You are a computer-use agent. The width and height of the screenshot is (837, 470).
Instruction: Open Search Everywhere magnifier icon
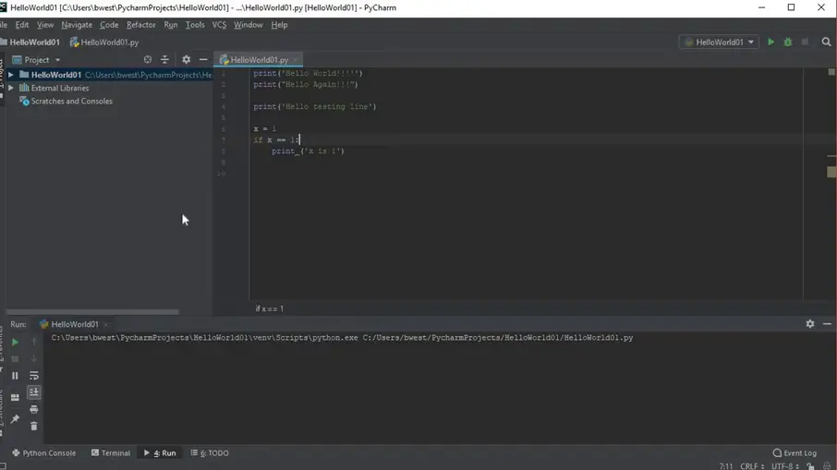coord(826,42)
